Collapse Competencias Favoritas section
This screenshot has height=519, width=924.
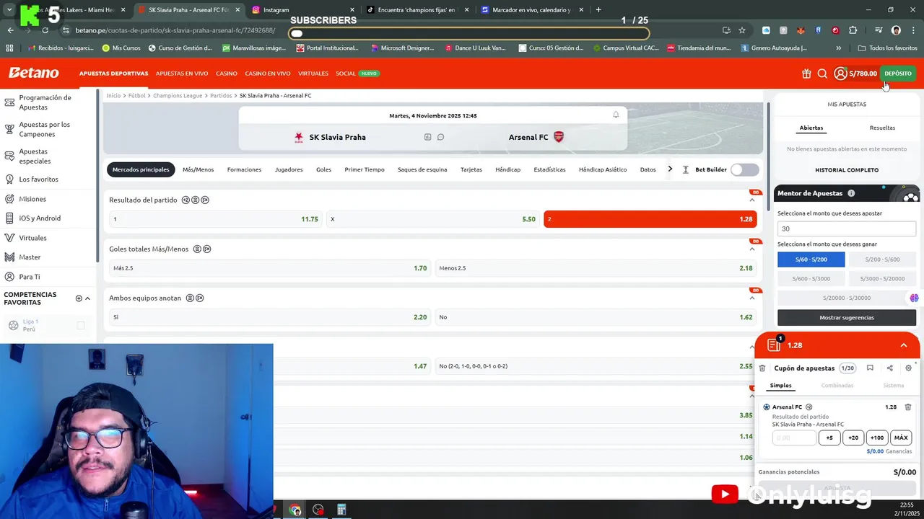(x=87, y=298)
